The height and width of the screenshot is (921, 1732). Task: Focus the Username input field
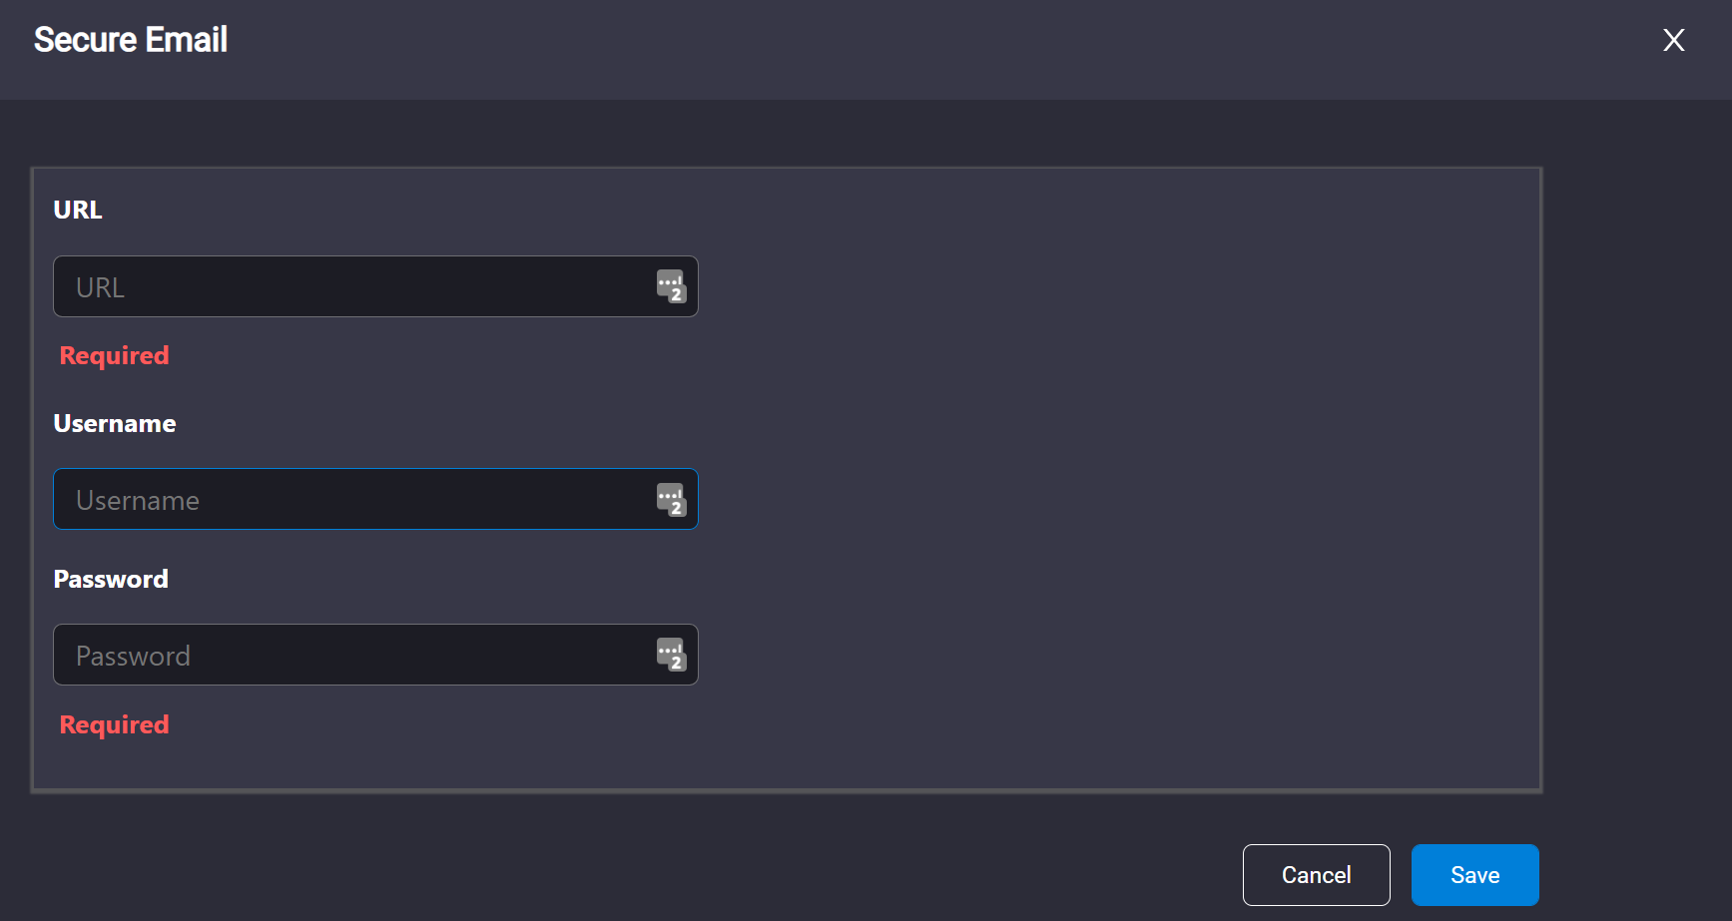[375, 499]
